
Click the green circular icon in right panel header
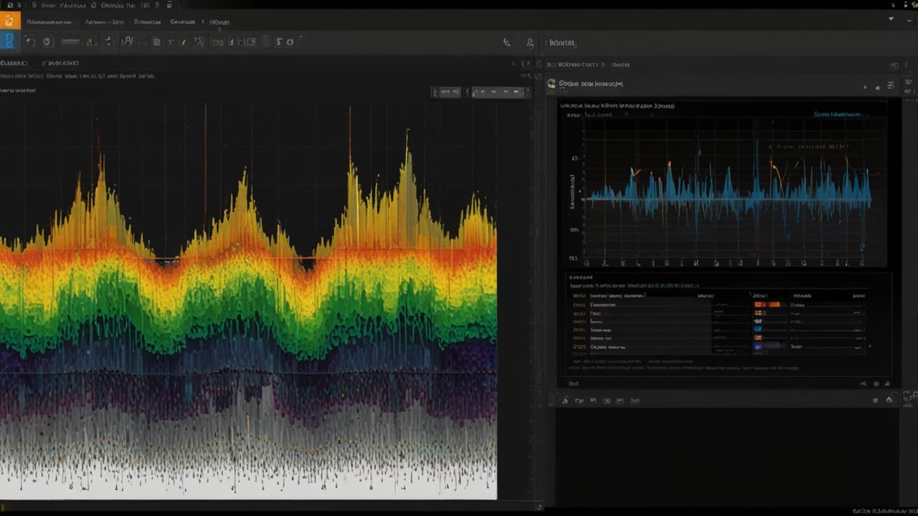tap(552, 84)
